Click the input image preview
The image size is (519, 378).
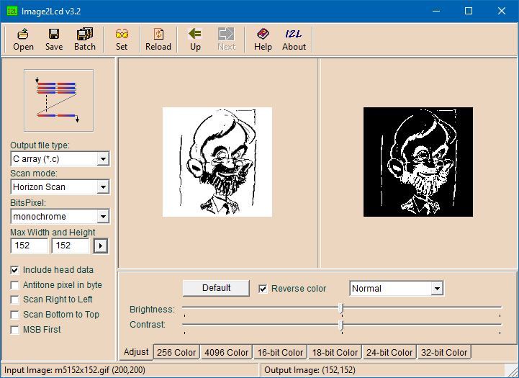217,162
